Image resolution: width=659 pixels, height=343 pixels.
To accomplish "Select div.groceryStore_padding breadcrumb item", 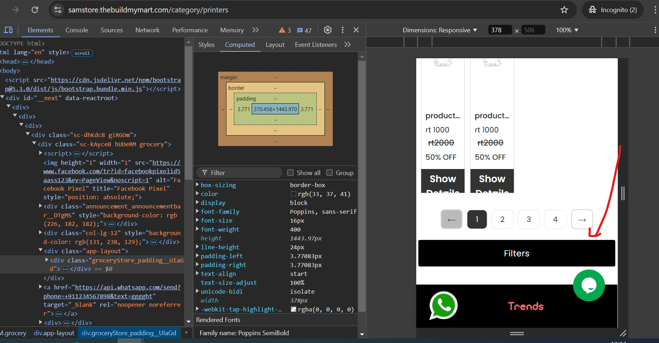I will (x=129, y=333).
